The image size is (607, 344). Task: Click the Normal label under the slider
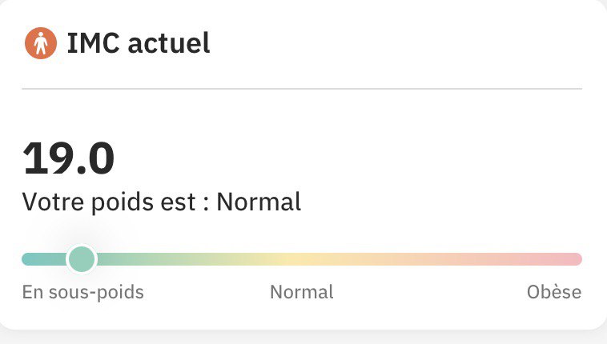[x=302, y=292]
